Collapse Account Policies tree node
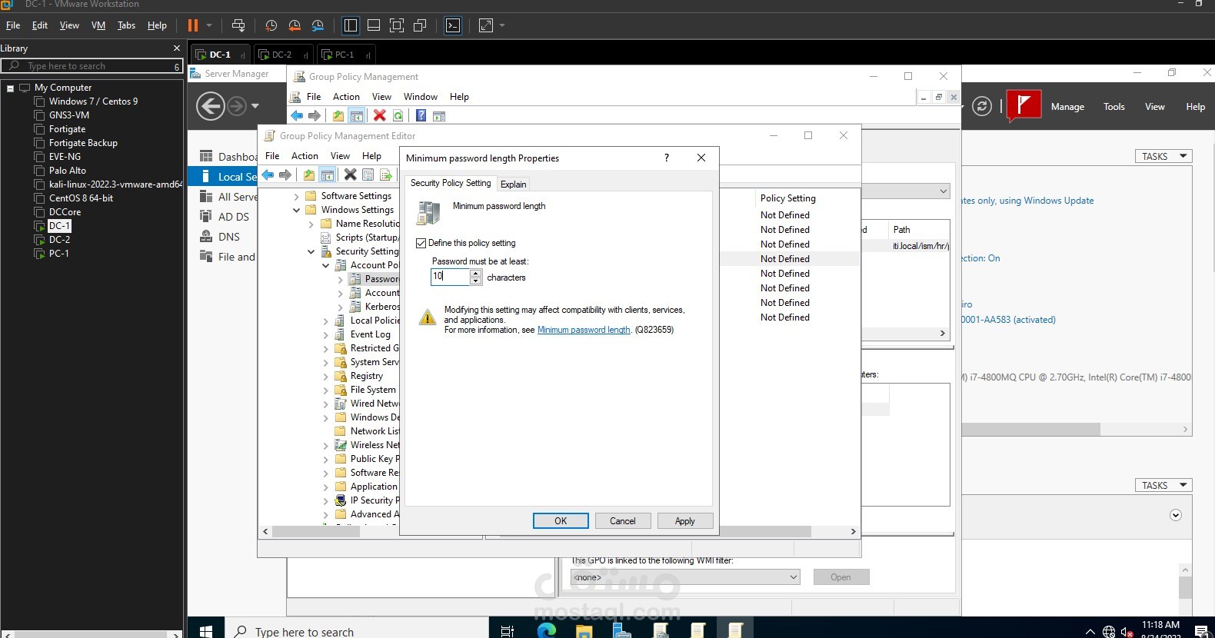The height and width of the screenshot is (638, 1215). pos(326,265)
